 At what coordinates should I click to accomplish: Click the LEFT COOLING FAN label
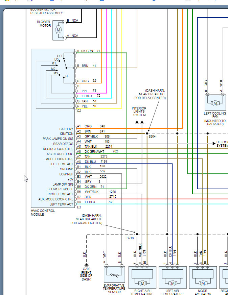(x=215, y=115)
